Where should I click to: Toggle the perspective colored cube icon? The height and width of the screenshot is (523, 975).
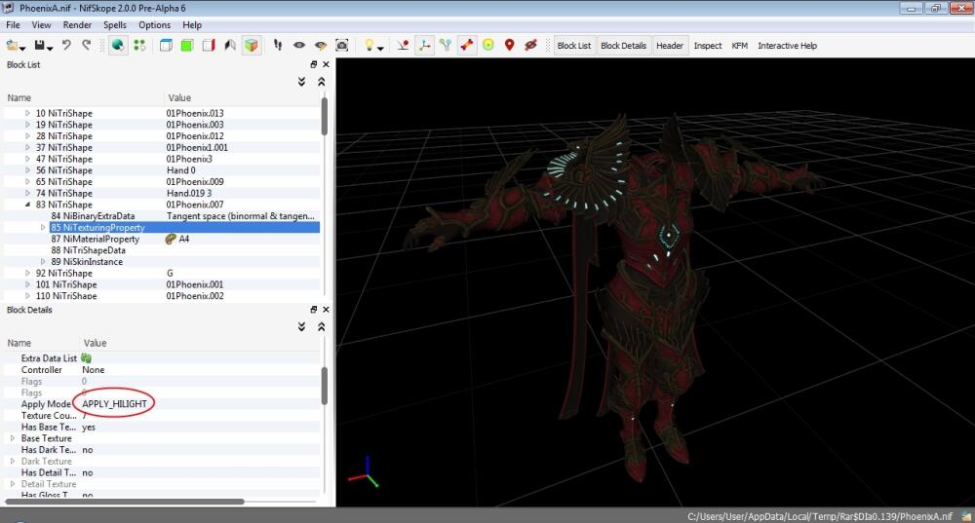click(x=252, y=46)
